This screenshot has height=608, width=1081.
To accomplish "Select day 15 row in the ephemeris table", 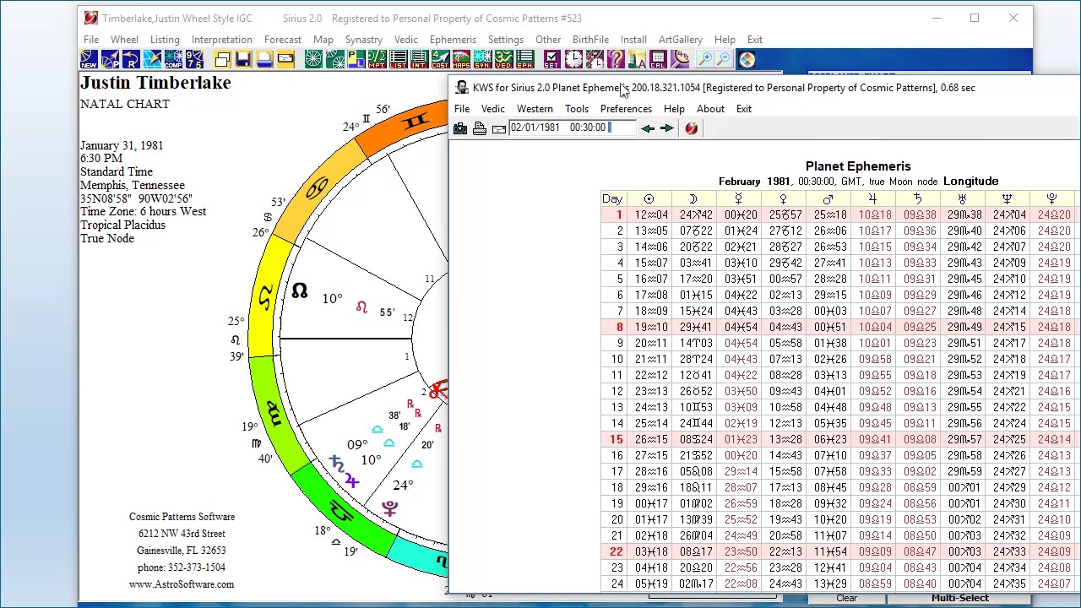I will pos(840,439).
